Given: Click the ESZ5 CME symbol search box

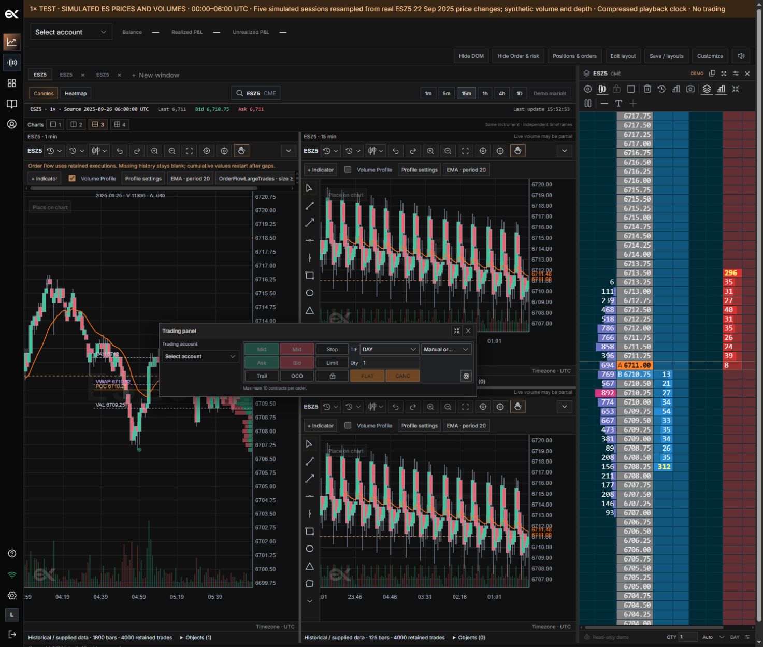Looking at the screenshot, I should 255,93.
